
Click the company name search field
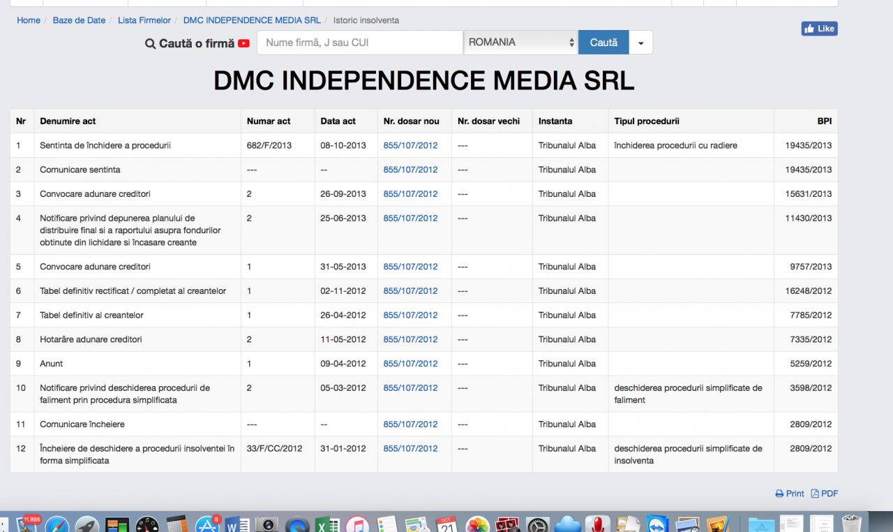click(360, 43)
